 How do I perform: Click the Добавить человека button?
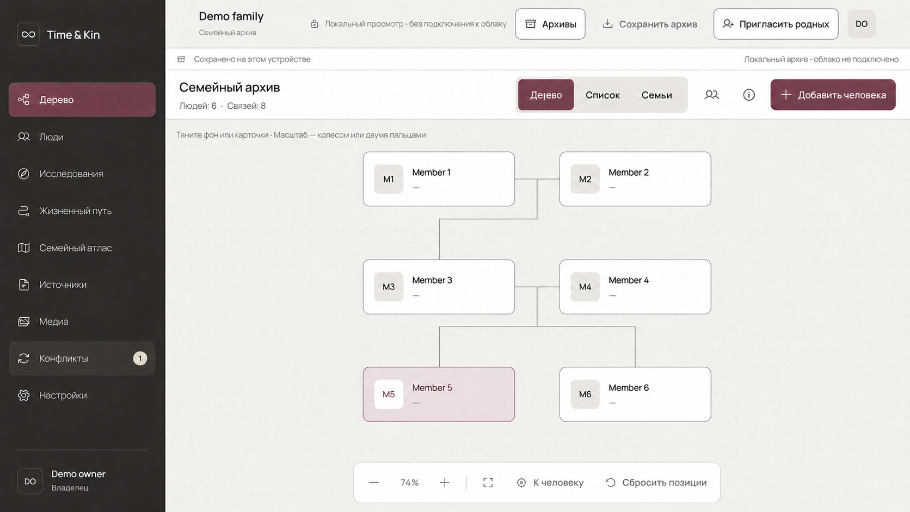tap(833, 95)
